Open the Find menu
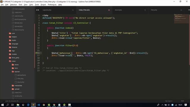 [x=20, y=5]
